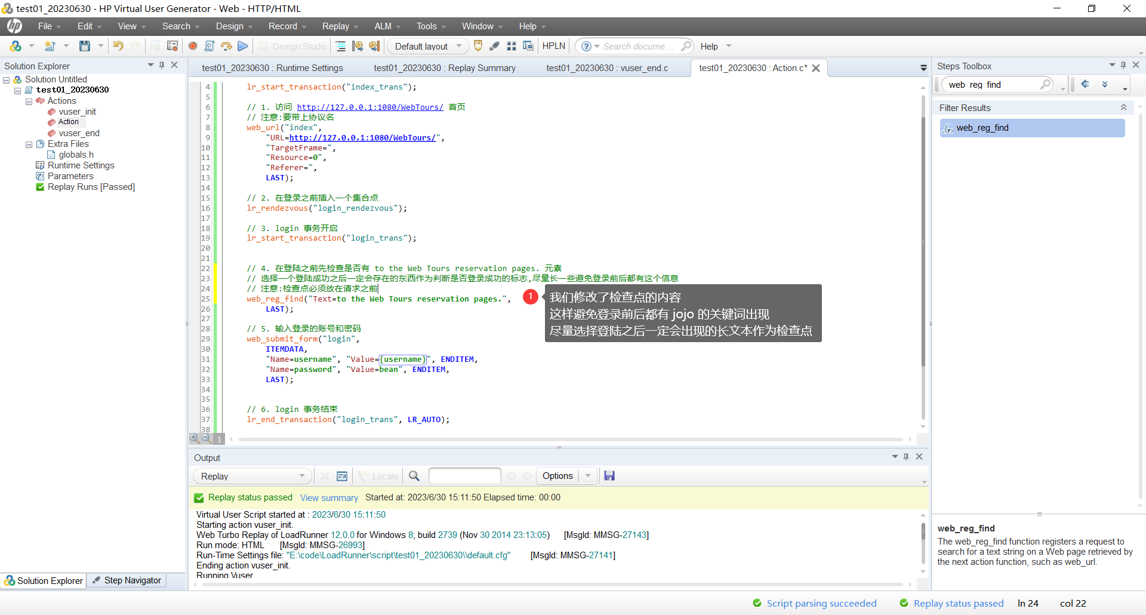Switch to the Runtime Settings tab

coord(272,68)
